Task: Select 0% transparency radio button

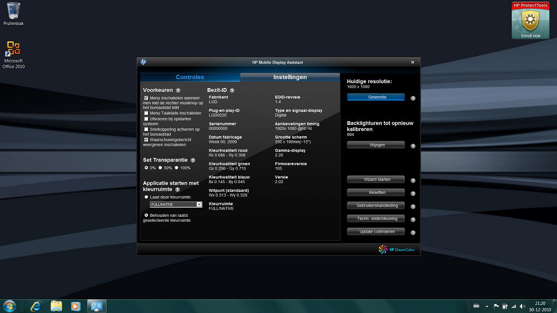Action: [x=146, y=168]
